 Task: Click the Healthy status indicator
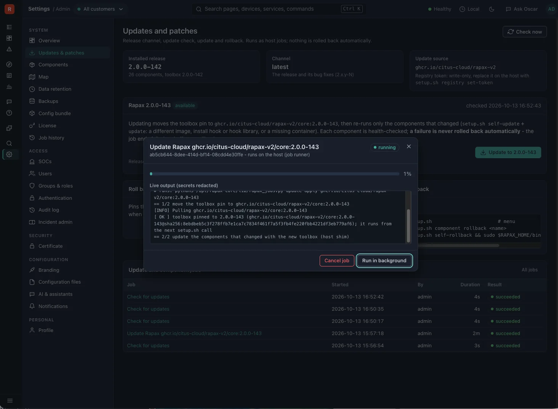pos(439,9)
